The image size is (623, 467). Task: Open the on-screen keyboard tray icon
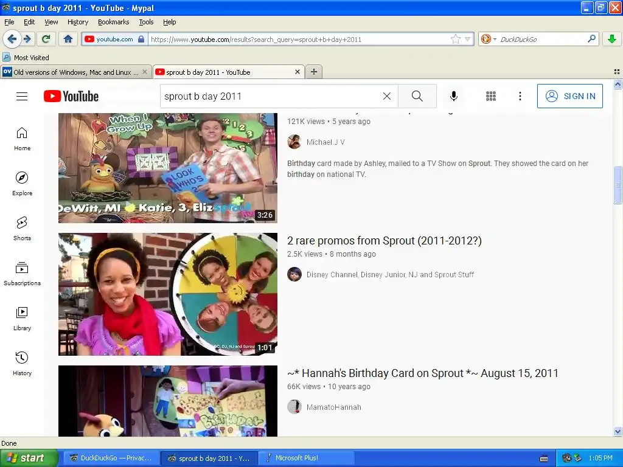point(544,458)
